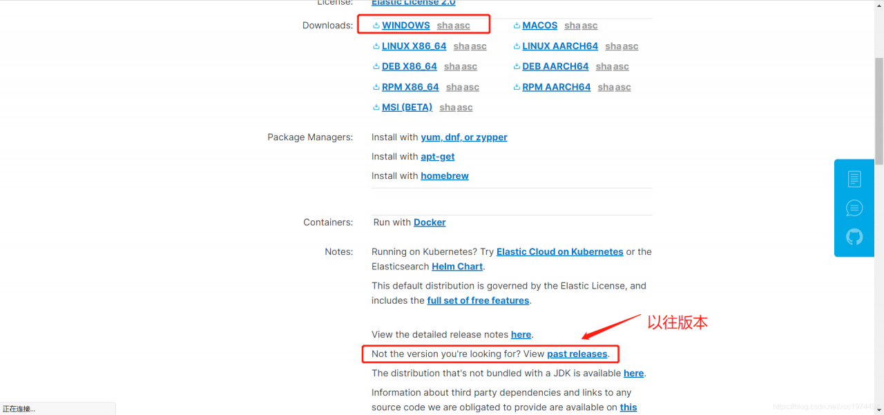The image size is (884, 415).
Task: Click the download icon beside RPM AARCH64
Action: [x=517, y=87]
